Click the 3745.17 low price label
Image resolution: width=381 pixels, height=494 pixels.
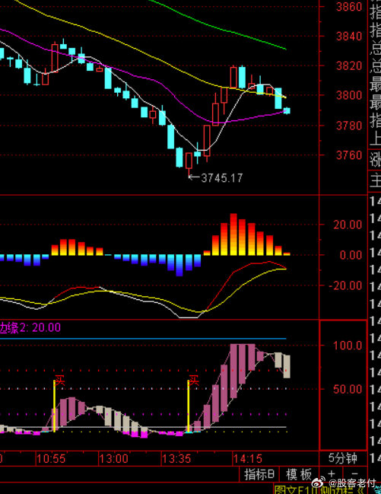[x=222, y=178]
